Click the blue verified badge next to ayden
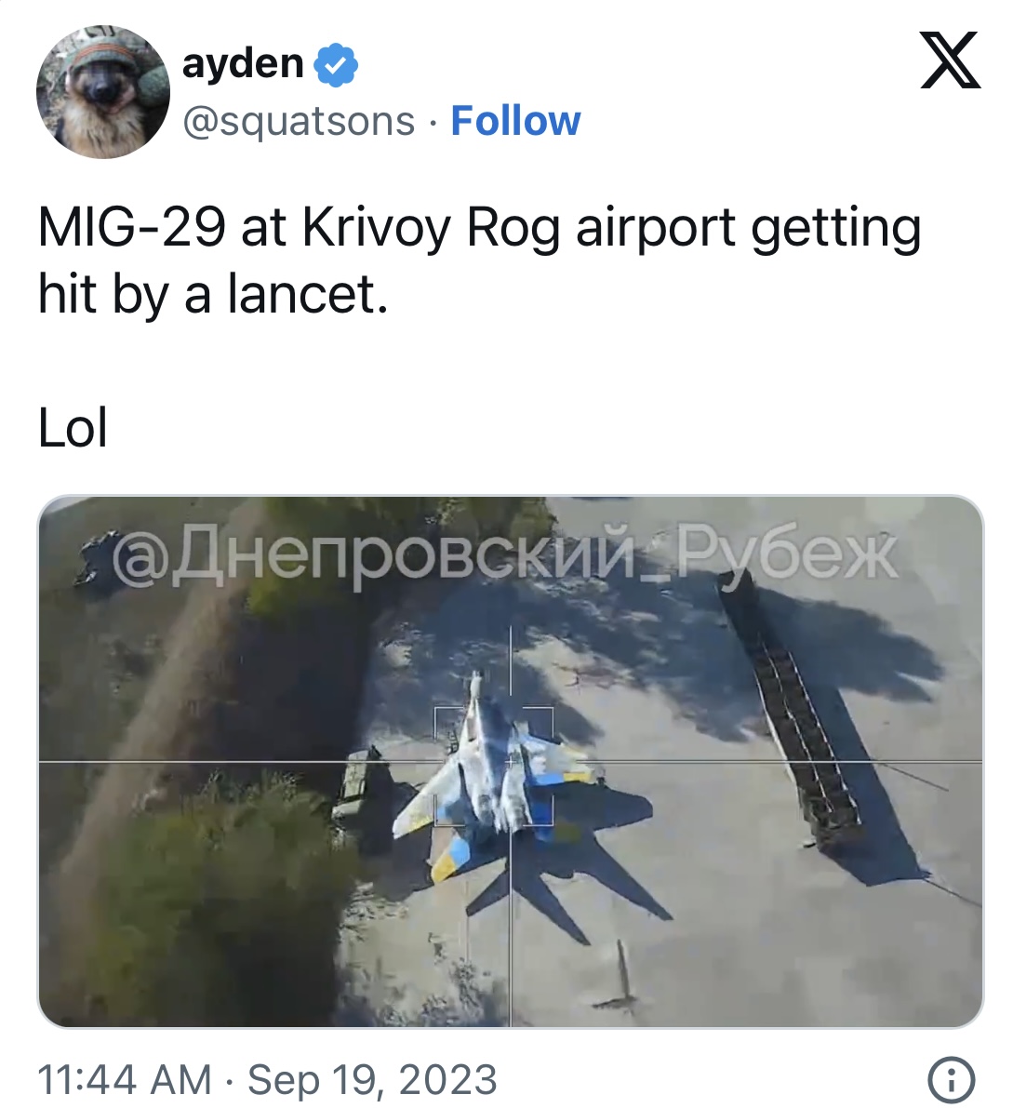The image size is (1013, 1108). click(336, 65)
